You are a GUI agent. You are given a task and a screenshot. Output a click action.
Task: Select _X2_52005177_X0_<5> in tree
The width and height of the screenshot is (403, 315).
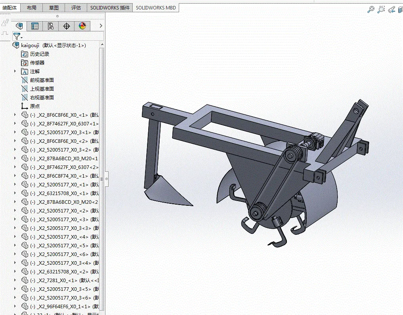point(64,245)
